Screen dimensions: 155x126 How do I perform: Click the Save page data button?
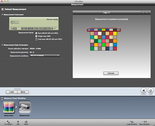(x=23, y=92)
